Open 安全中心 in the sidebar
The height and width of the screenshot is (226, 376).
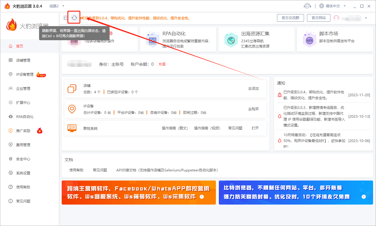[x=29, y=159]
